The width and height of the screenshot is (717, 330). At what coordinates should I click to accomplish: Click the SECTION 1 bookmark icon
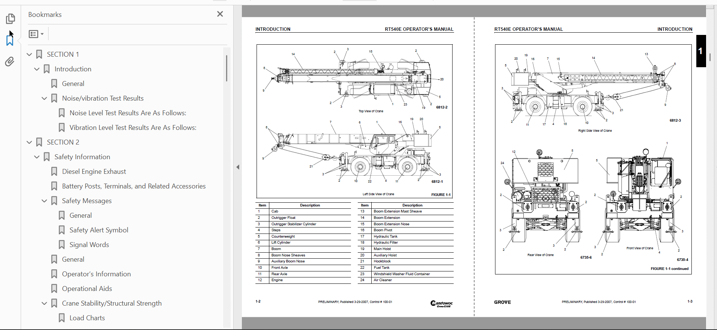tap(39, 54)
